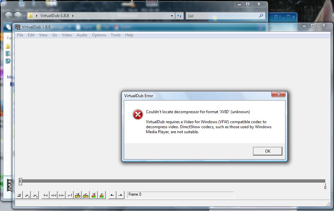
Task: Go to next key frame
Action: point(86,195)
